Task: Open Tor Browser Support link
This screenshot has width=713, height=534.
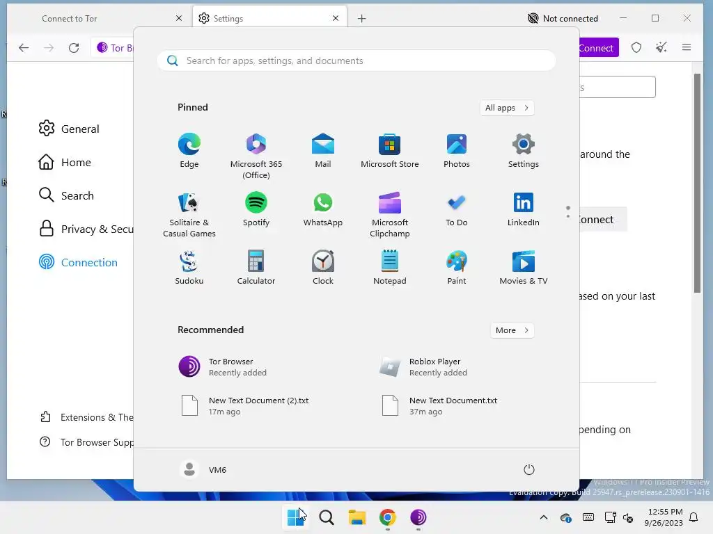Action: point(86,442)
